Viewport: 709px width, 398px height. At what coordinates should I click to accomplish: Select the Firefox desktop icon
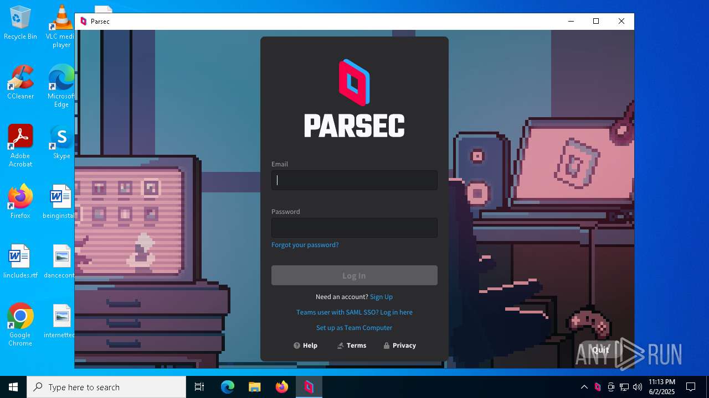point(20,202)
